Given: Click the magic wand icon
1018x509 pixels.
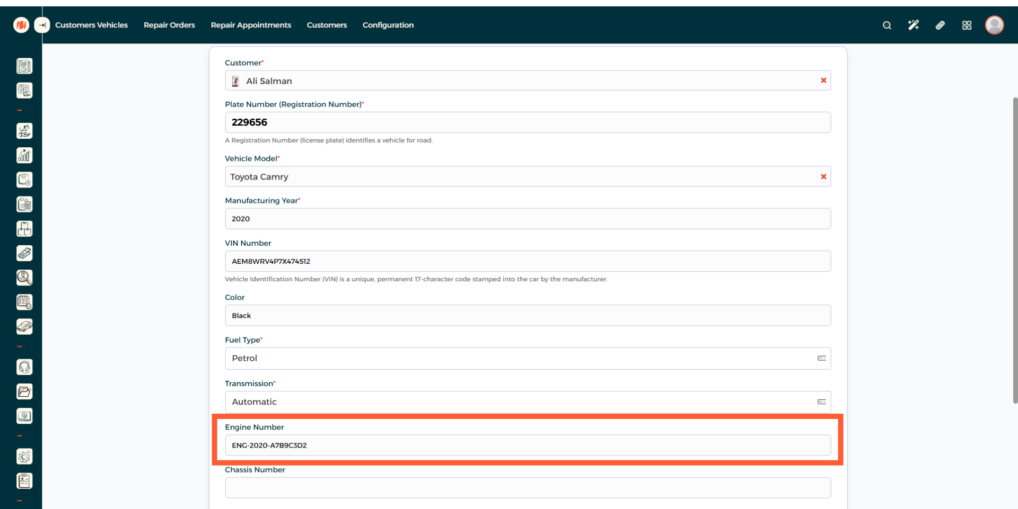Looking at the screenshot, I should pos(913,25).
